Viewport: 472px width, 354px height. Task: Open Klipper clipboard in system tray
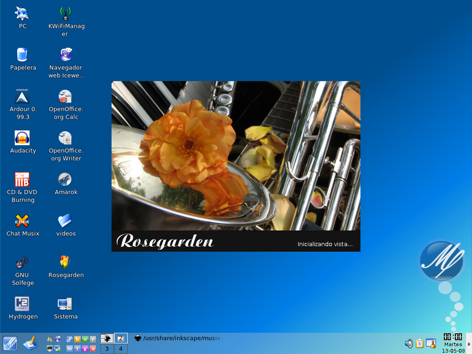coord(420,343)
